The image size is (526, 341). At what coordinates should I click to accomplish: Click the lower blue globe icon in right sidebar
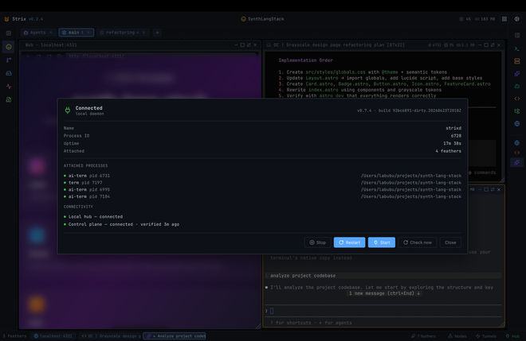pyautogui.click(x=517, y=143)
